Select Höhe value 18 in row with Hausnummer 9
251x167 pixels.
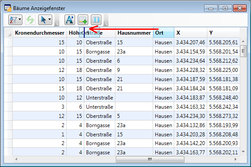(x=75, y=70)
